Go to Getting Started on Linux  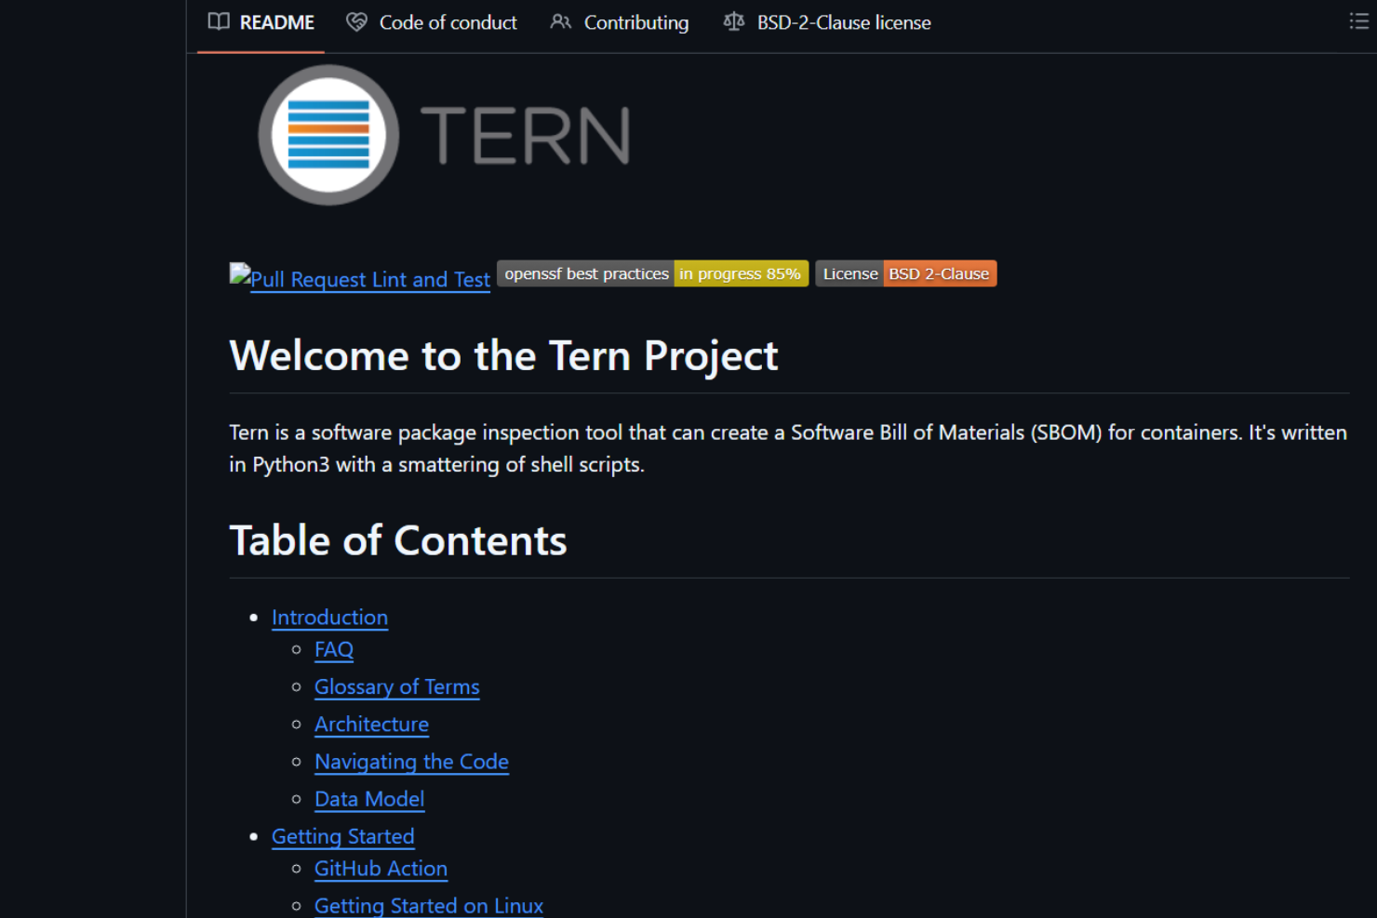pyautogui.click(x=429, y=905)
